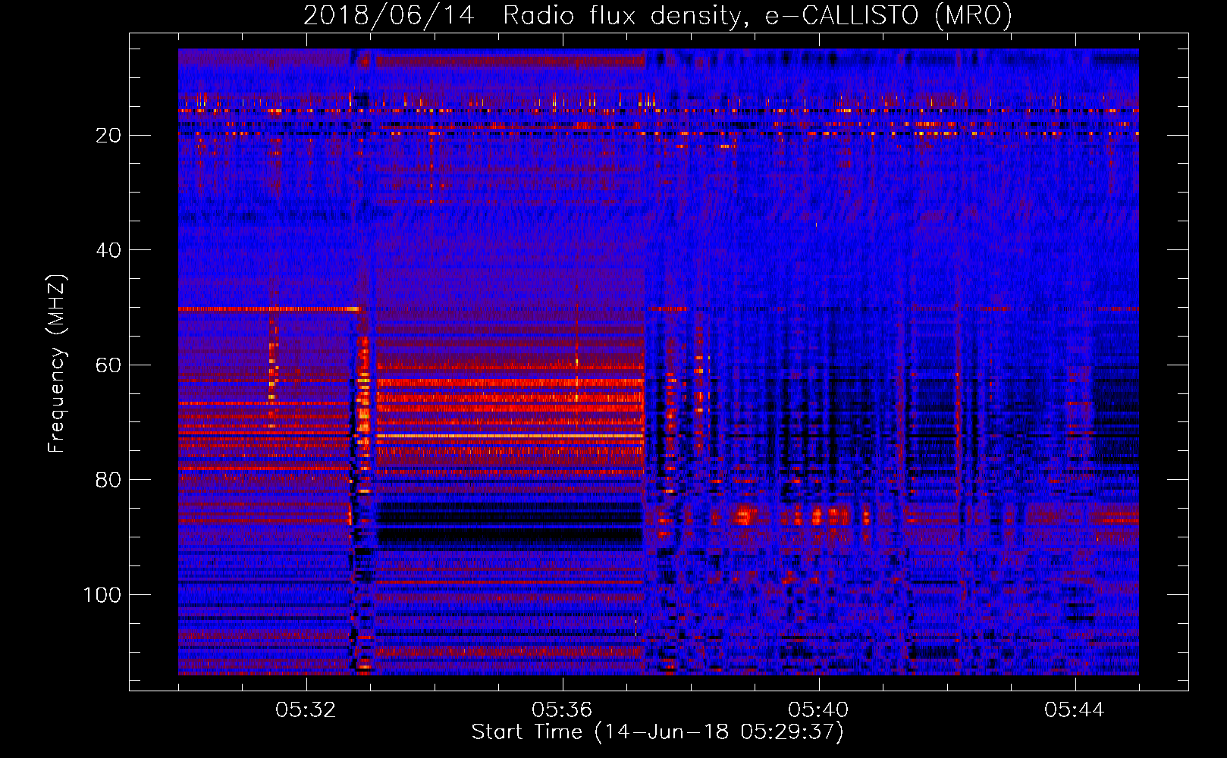Click the "100" frequency tick label
The image size is (1227, 758).
point(102,595)
